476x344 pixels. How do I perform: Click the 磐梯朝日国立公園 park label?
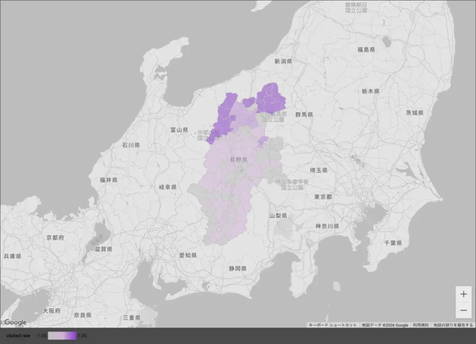(356, 8)
